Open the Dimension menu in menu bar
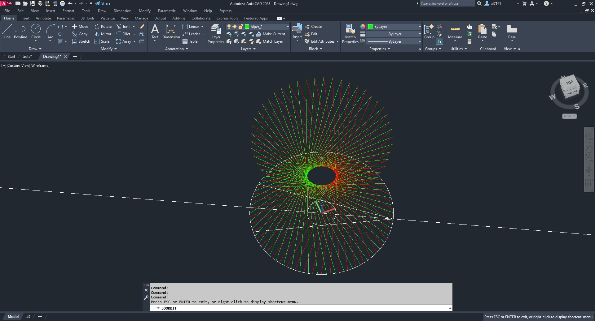This screenshot has height=321, width=595. point(122,11)
